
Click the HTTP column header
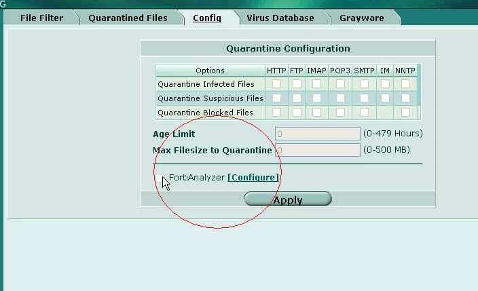point(276,71)
